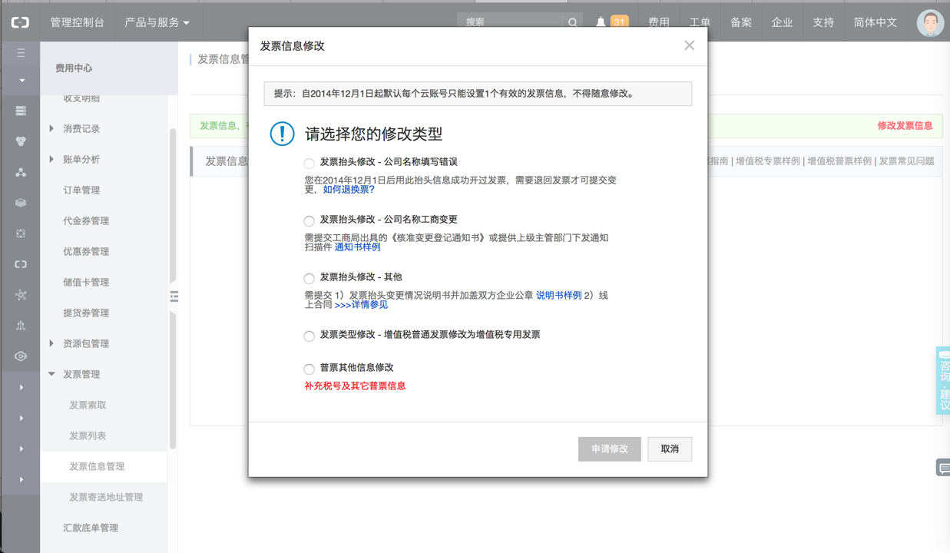Open 代金券管理 in sidebar

click(86, 220)
